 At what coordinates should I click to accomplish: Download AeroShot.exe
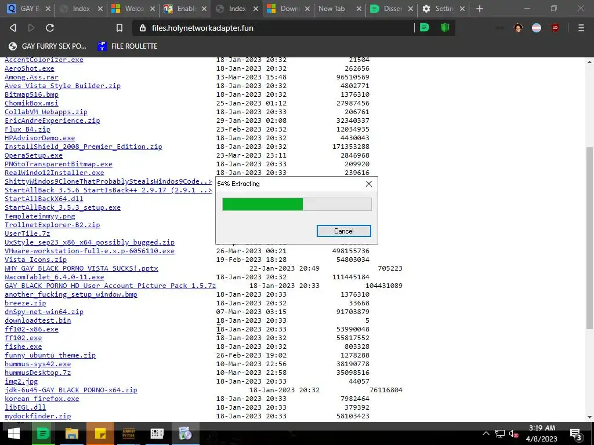pyautogui.click(x=29, y=68)
